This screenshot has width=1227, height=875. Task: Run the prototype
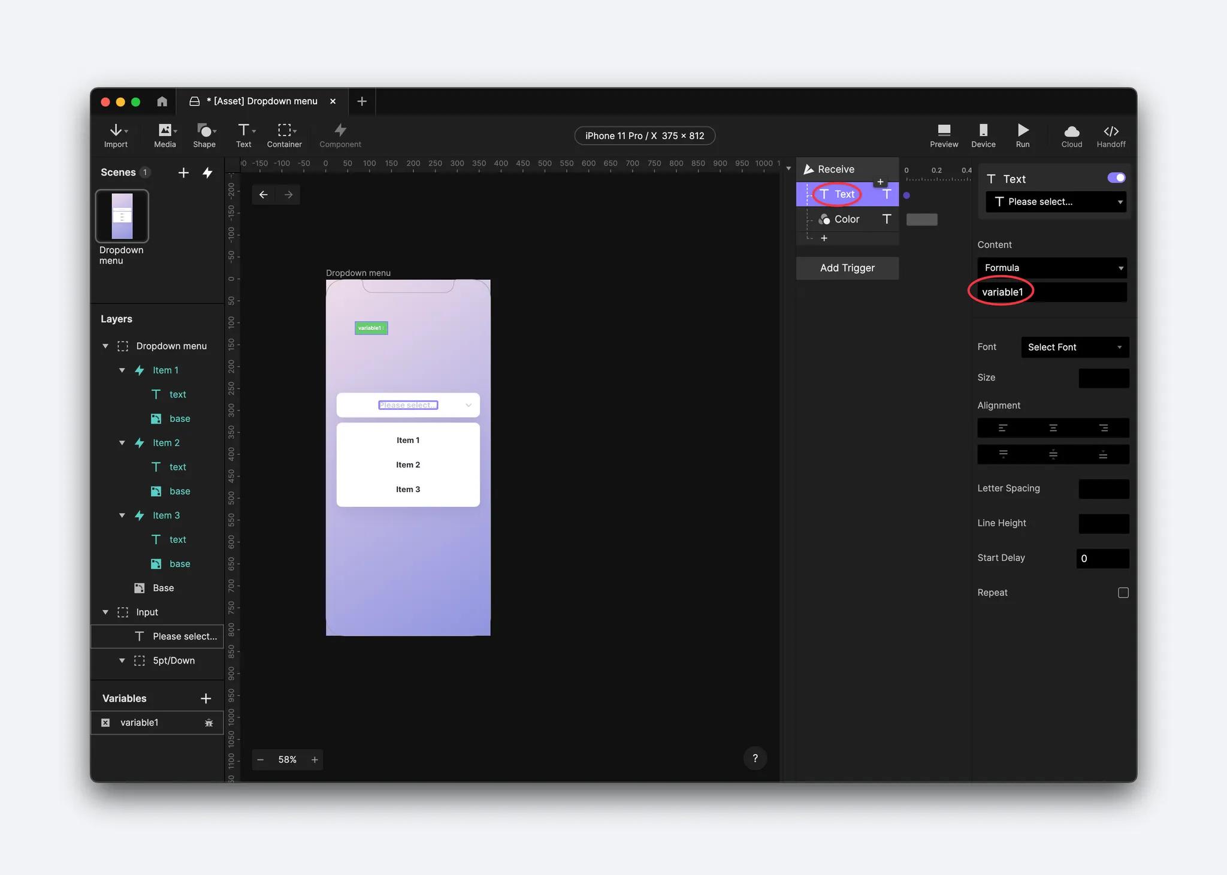coord(1023,135)
